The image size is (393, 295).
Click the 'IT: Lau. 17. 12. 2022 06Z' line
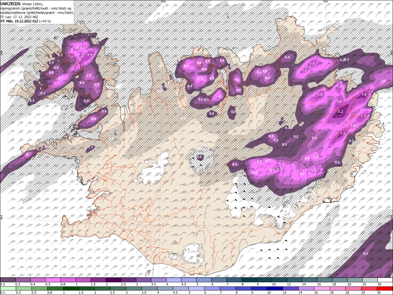(x=19, y=17)
